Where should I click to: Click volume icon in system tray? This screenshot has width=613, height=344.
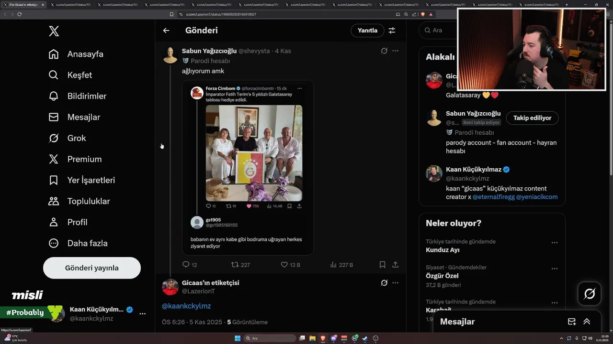tap(590, 338)
